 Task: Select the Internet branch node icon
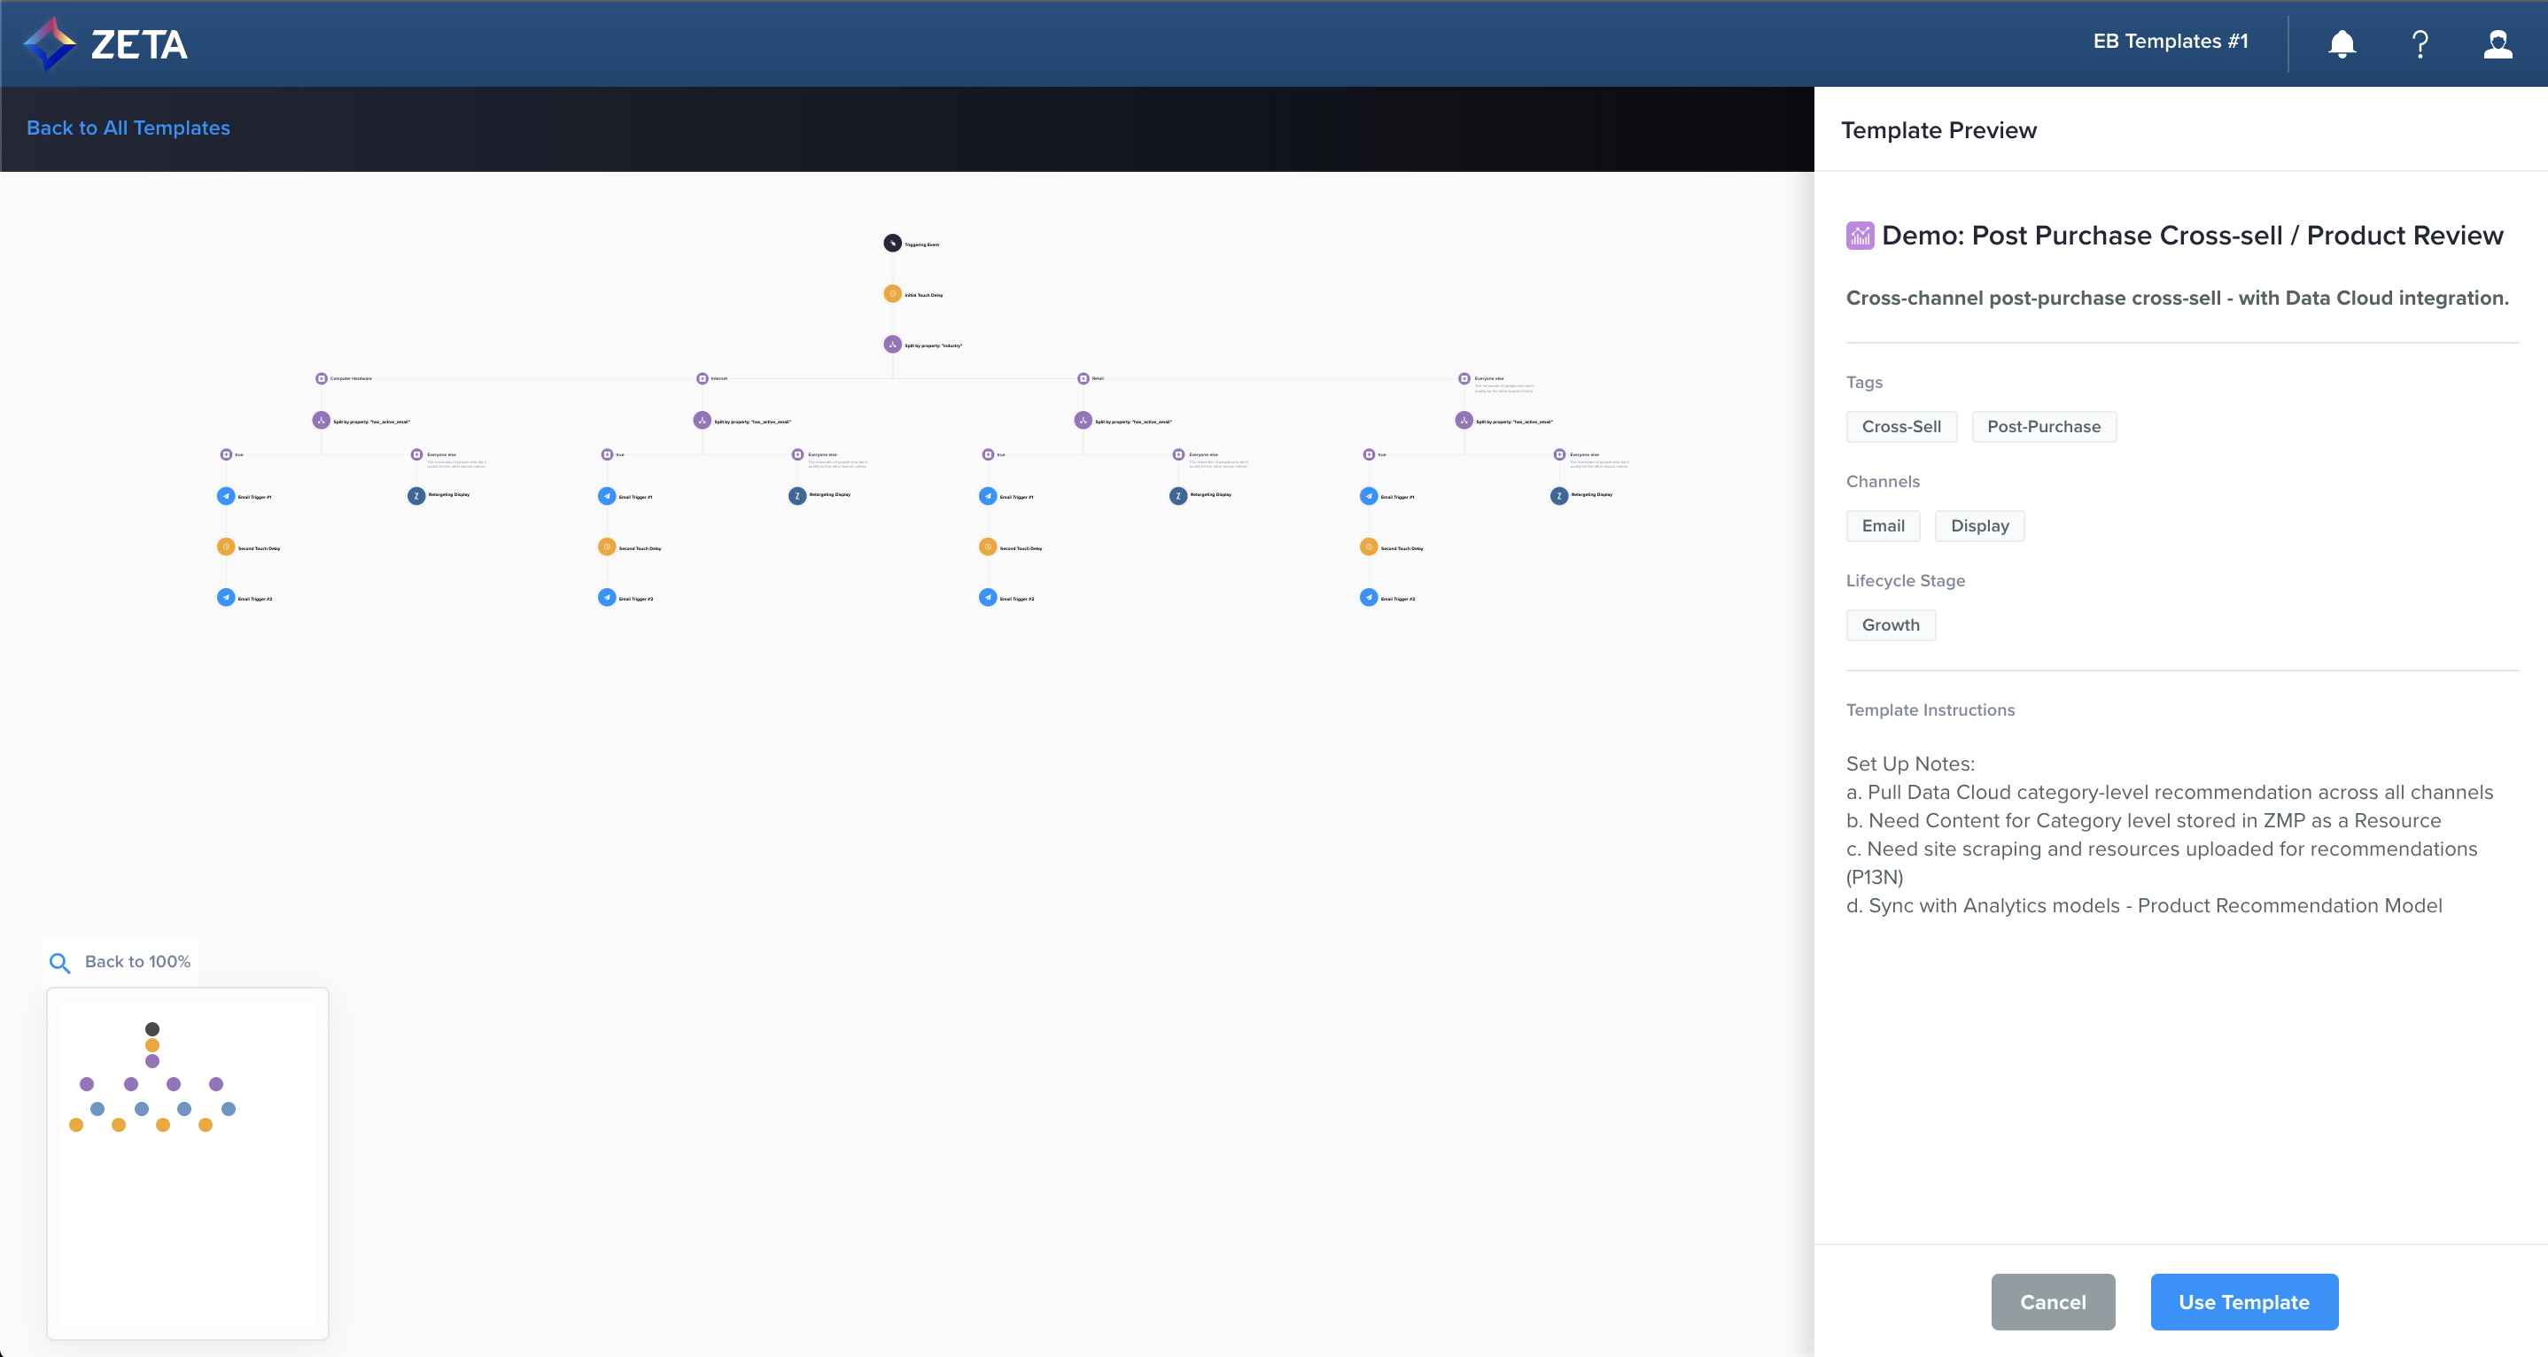pyautogui.click(x=703, y=379)
